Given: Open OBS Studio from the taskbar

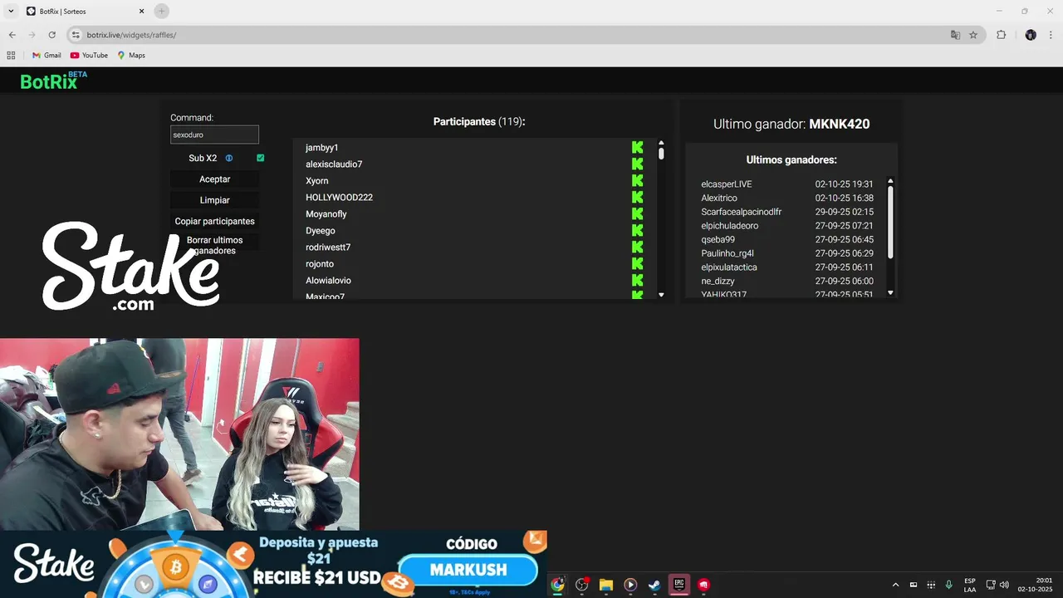Looking at the screenshot, I should point(582,585).
